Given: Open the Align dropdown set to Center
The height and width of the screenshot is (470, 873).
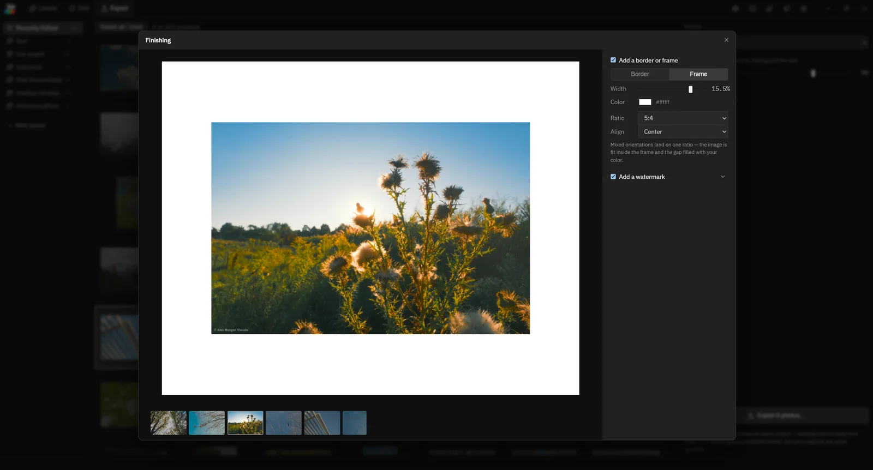Looking at the screenshot, I should coord(683,132).
